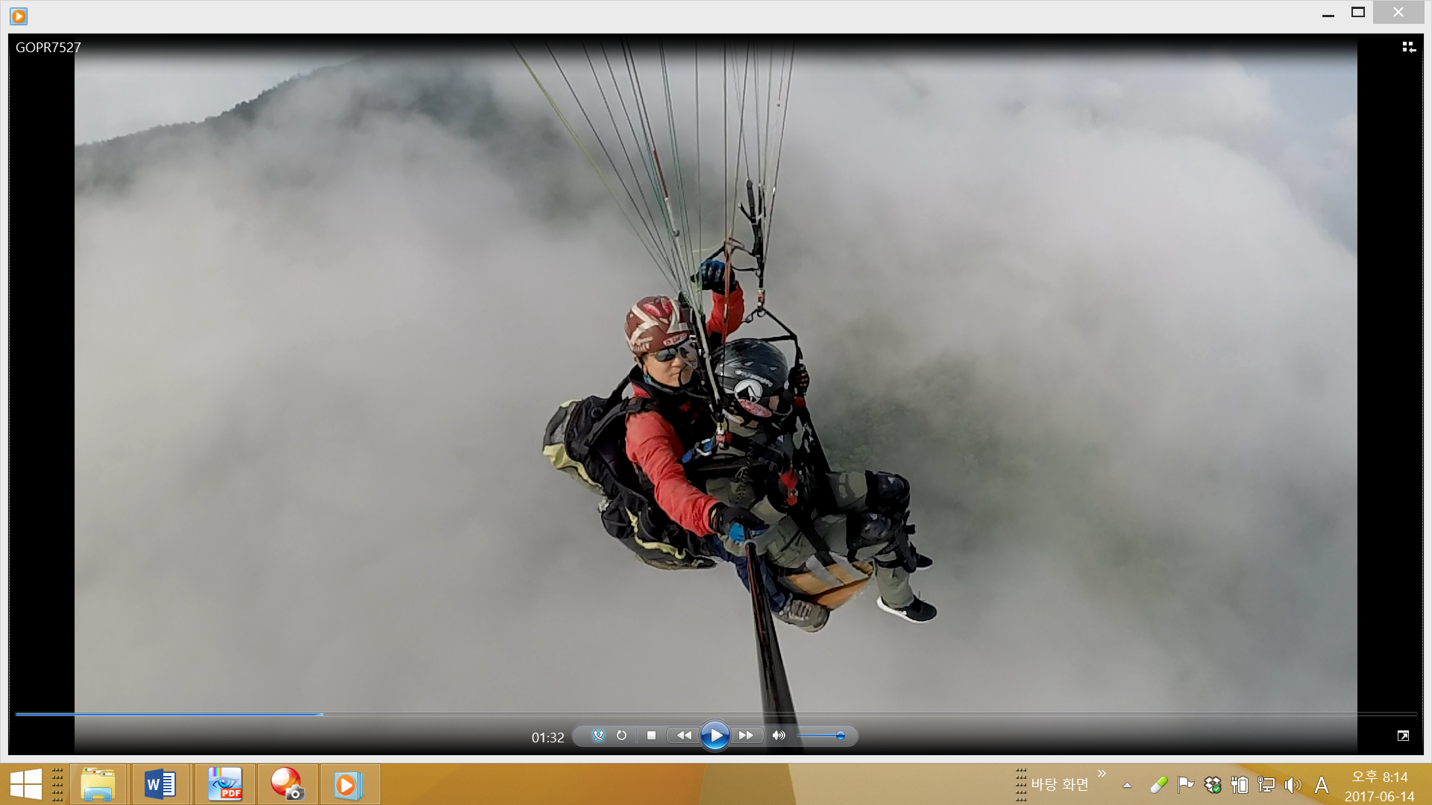Viewport: 1432px width, 805px height.
Task: Click the system volume tray icon
Action: 1293,784
